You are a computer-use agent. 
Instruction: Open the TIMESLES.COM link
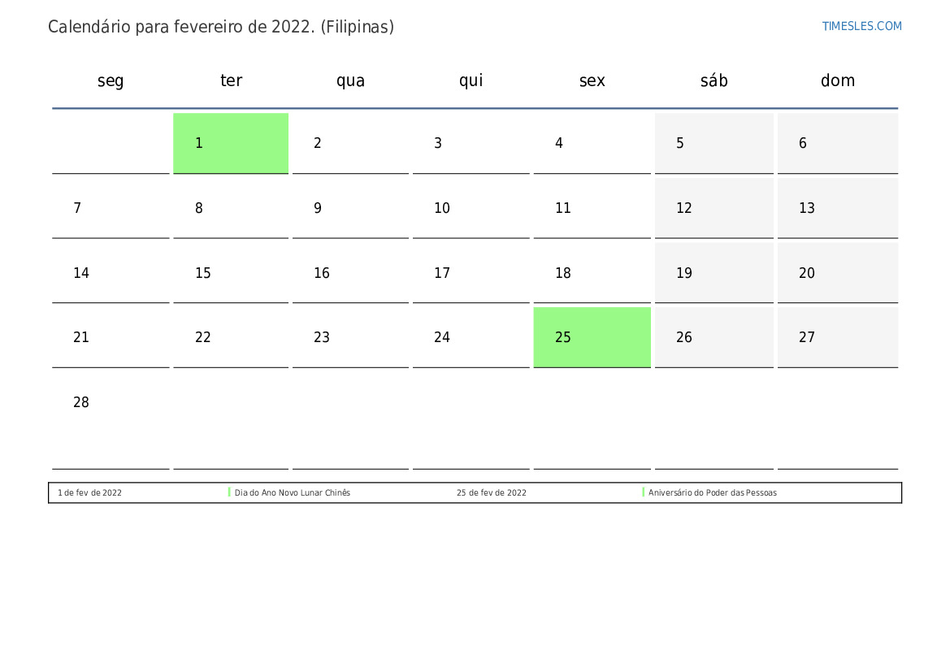click(x=861, y=26)
